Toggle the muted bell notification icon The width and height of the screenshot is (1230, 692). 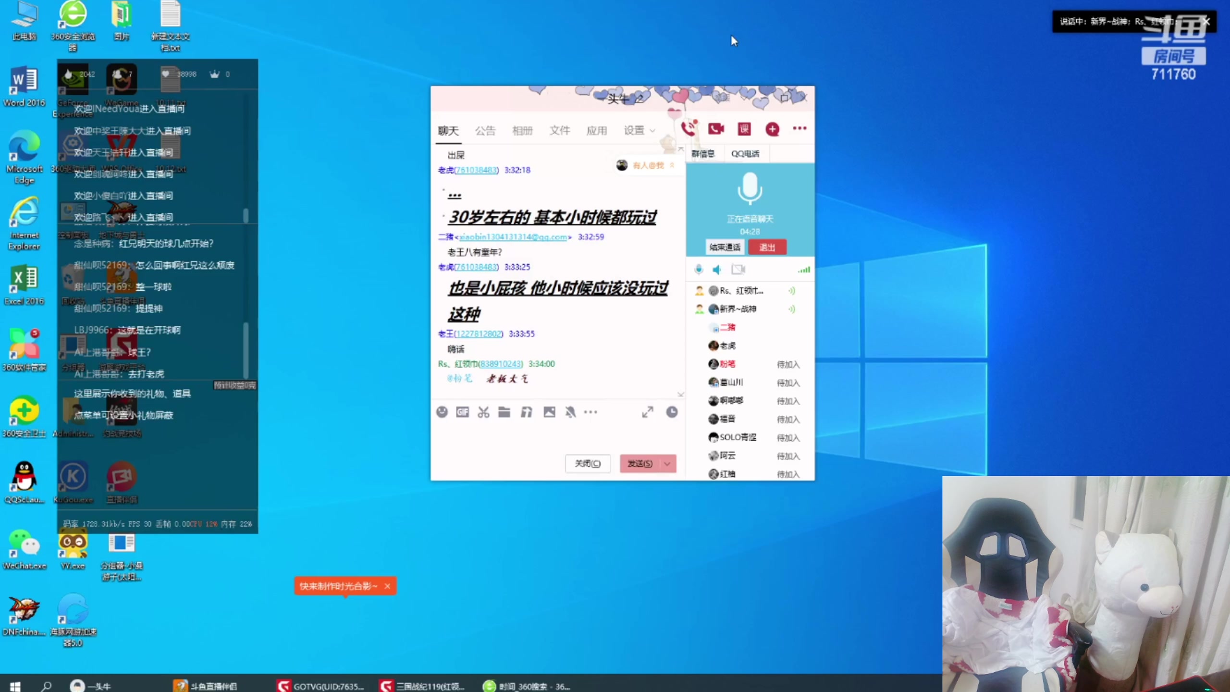(x=570, y=412)
